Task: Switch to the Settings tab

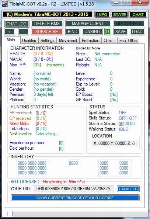Action: click(x=48, y=41)
